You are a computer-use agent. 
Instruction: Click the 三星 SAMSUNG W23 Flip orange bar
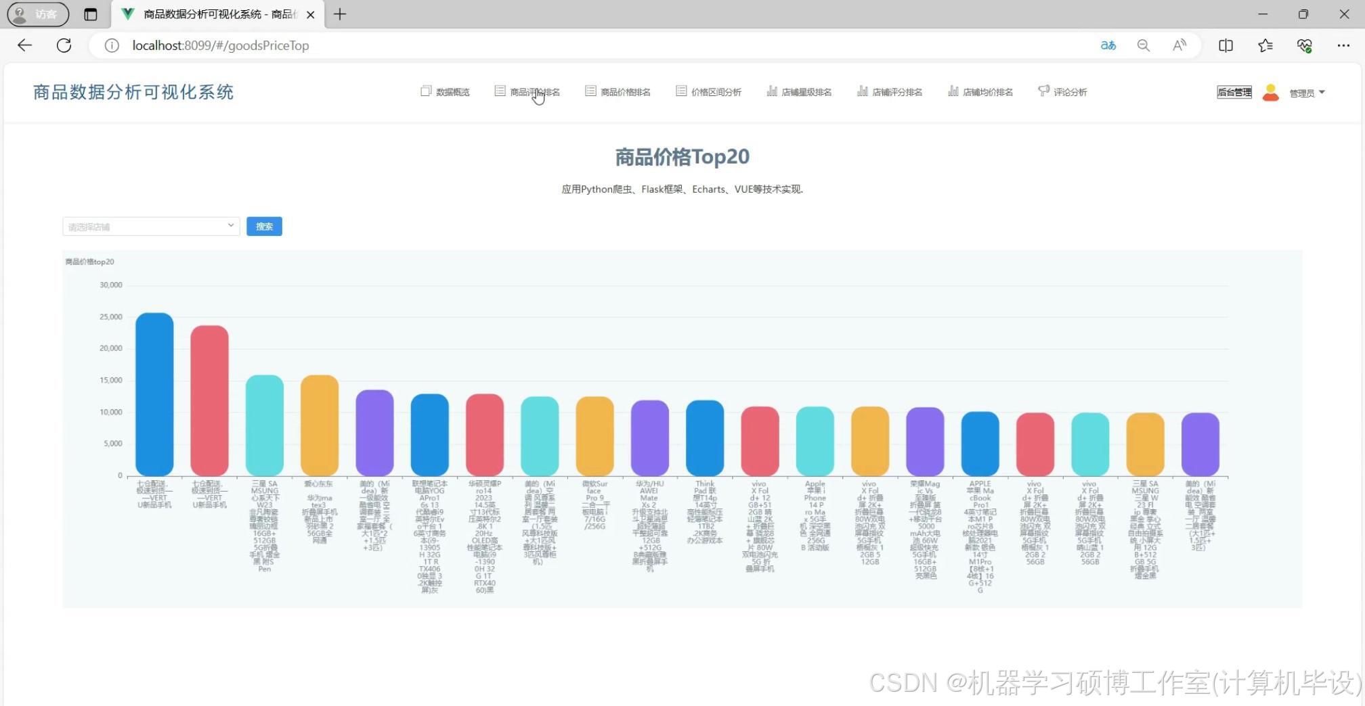click(1146, 444)
